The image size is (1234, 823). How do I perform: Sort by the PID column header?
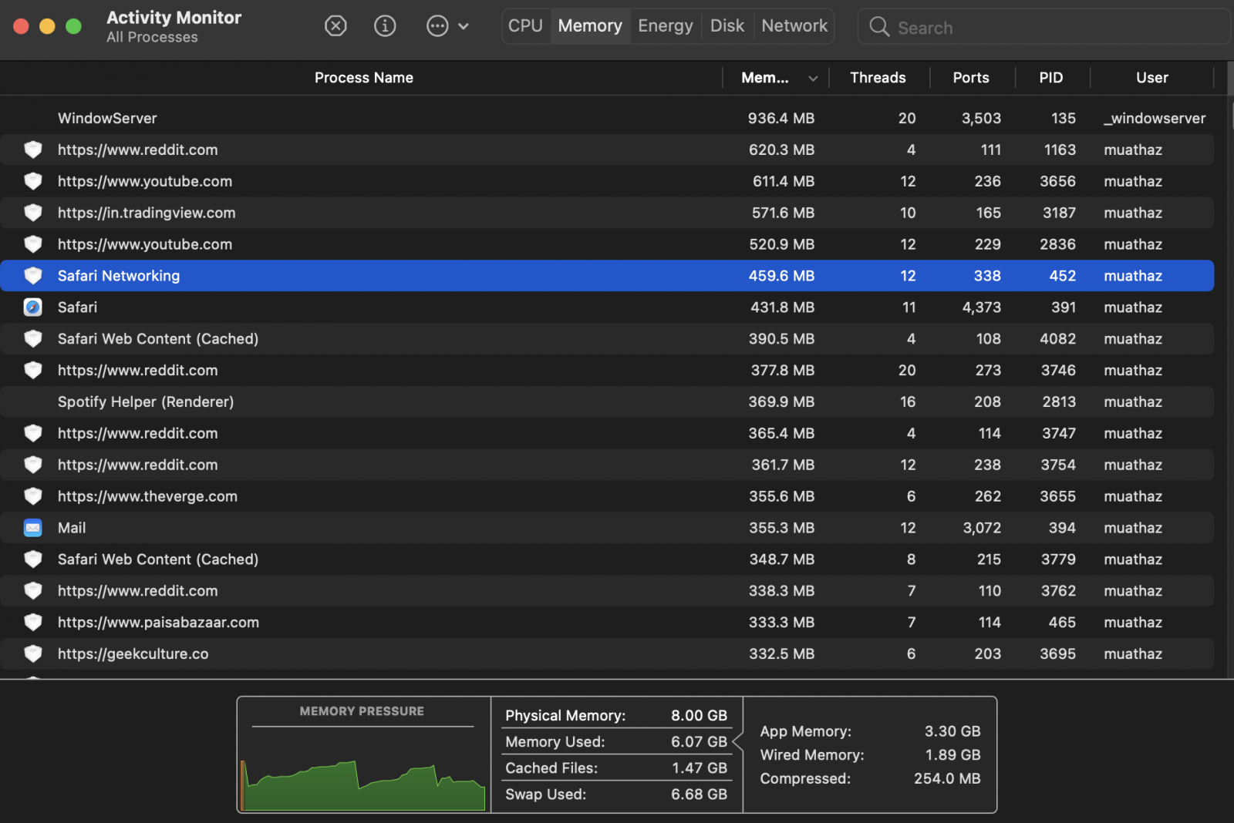pos(1051,78)
